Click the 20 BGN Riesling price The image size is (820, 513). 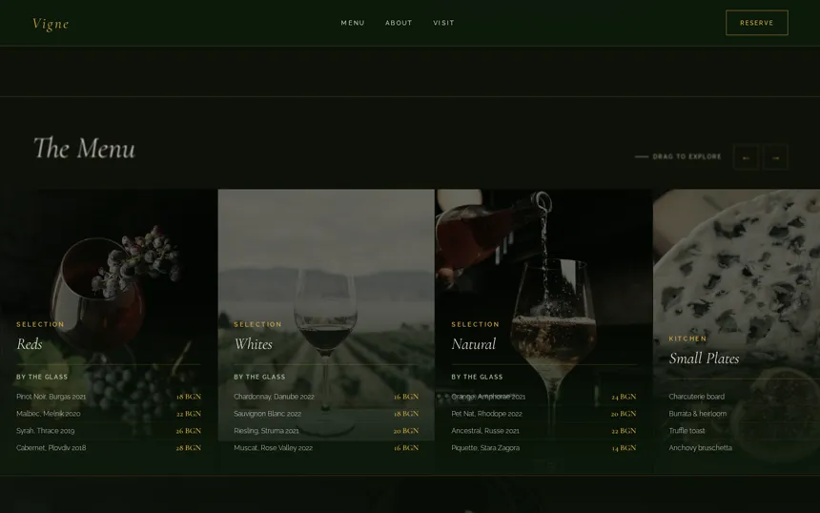pos(406,431)
